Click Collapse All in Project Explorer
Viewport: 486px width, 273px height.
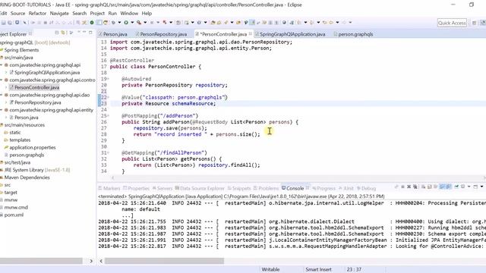(57, 33)
